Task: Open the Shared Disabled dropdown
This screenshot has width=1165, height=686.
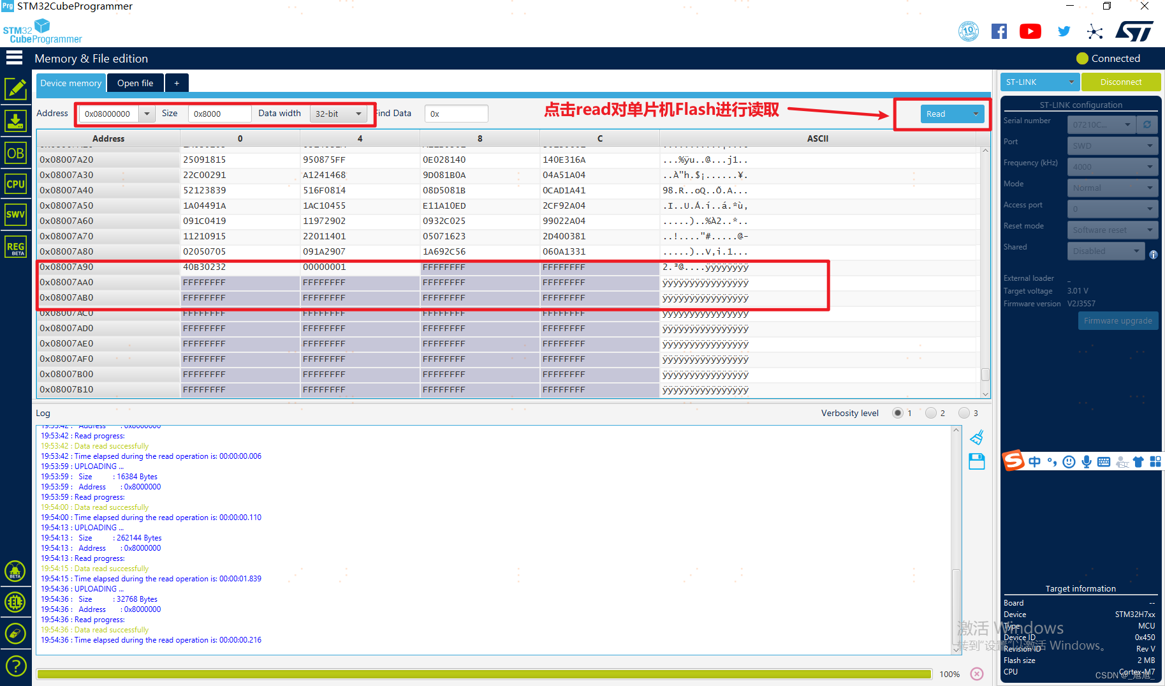Action: (1106, 251)
